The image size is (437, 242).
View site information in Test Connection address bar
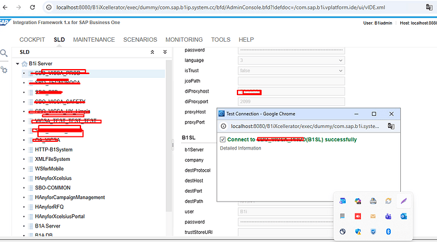click(x=224, y=126)
